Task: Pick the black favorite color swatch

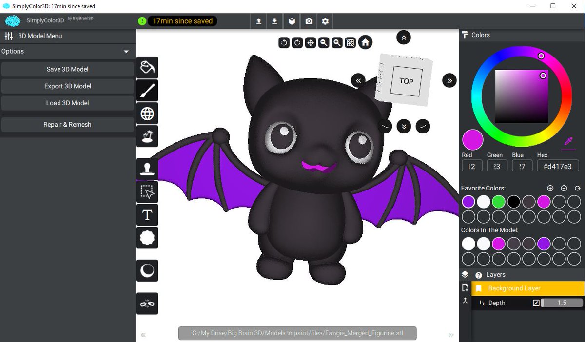Action: pyautogui.click(x=514, y=202)
